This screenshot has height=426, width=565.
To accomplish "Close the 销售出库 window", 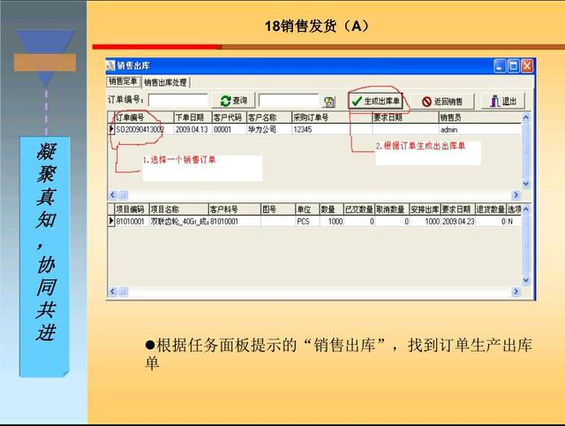I will tap(527, 66).
